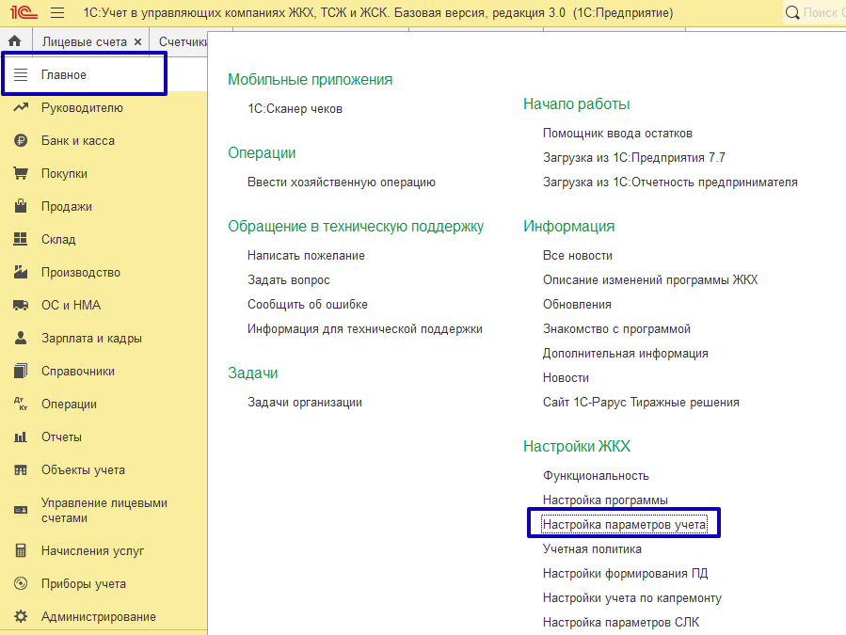Open 1С:Сканер чеков mobile app link
Screen dimensions: 846x635
(295, 109)
